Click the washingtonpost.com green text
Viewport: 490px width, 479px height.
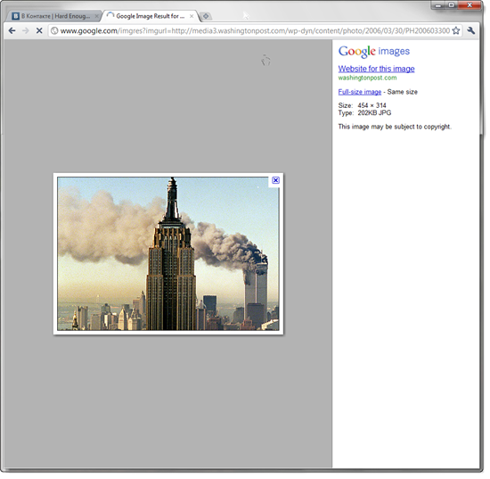tap(367, 78)
